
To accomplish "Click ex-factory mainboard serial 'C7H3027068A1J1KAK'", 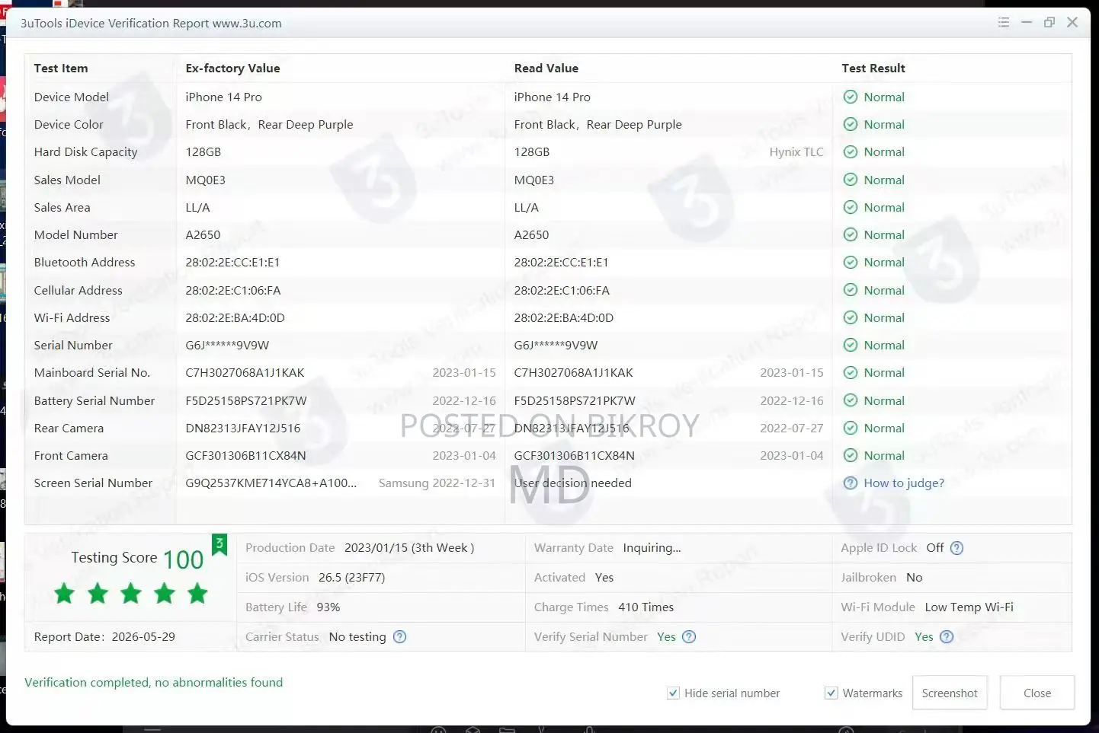I will 245,372.
